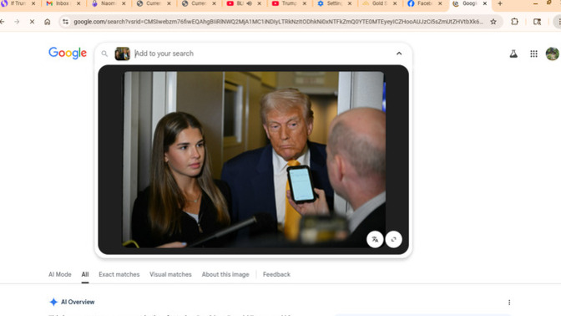Bookmark this page with star icon
This screenshot has height=316, width=561.
(x=493, y=22)
